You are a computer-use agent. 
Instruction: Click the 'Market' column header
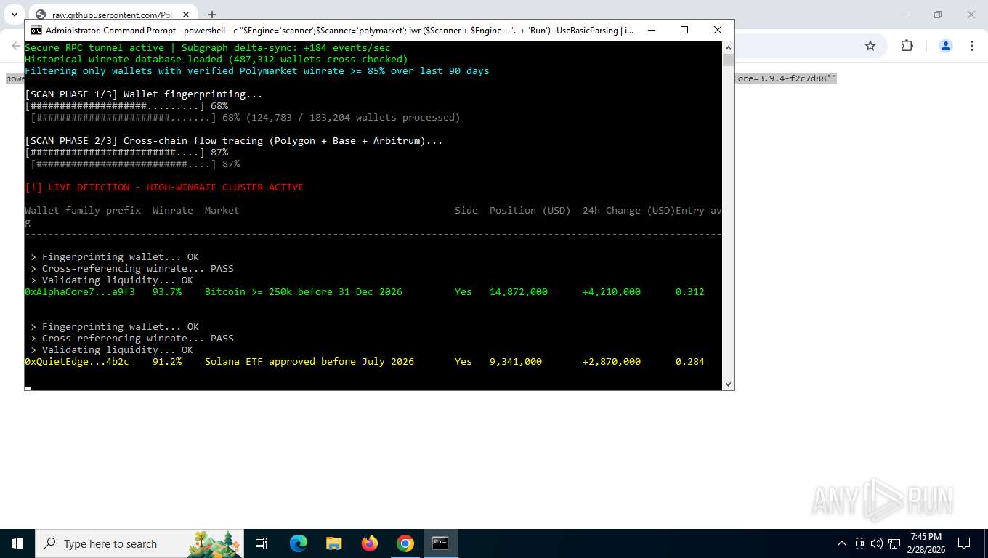222,211
